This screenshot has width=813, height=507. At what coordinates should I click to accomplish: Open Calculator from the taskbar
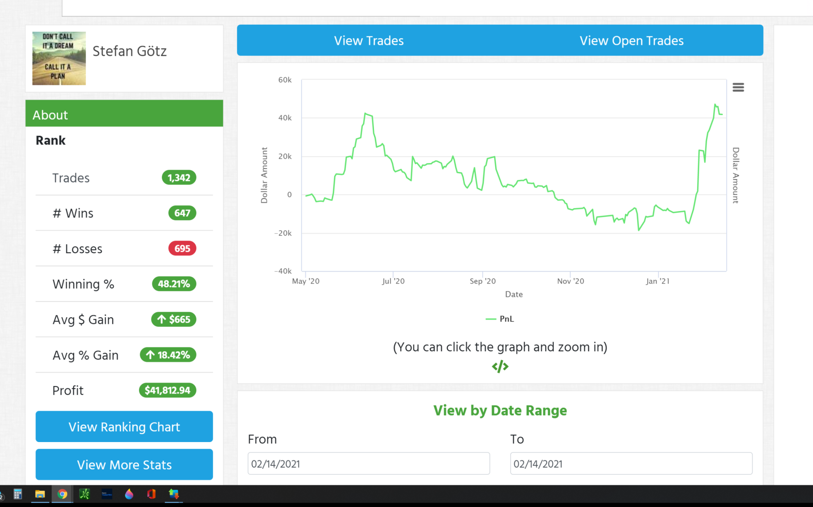click(18, 494)
